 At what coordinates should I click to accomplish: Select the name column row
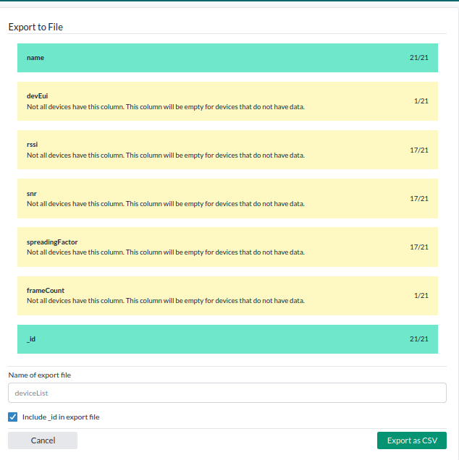pos(227,58)
